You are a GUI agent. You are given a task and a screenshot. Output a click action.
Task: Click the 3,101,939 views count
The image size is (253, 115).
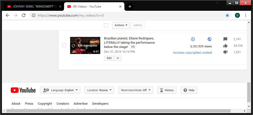201,46
